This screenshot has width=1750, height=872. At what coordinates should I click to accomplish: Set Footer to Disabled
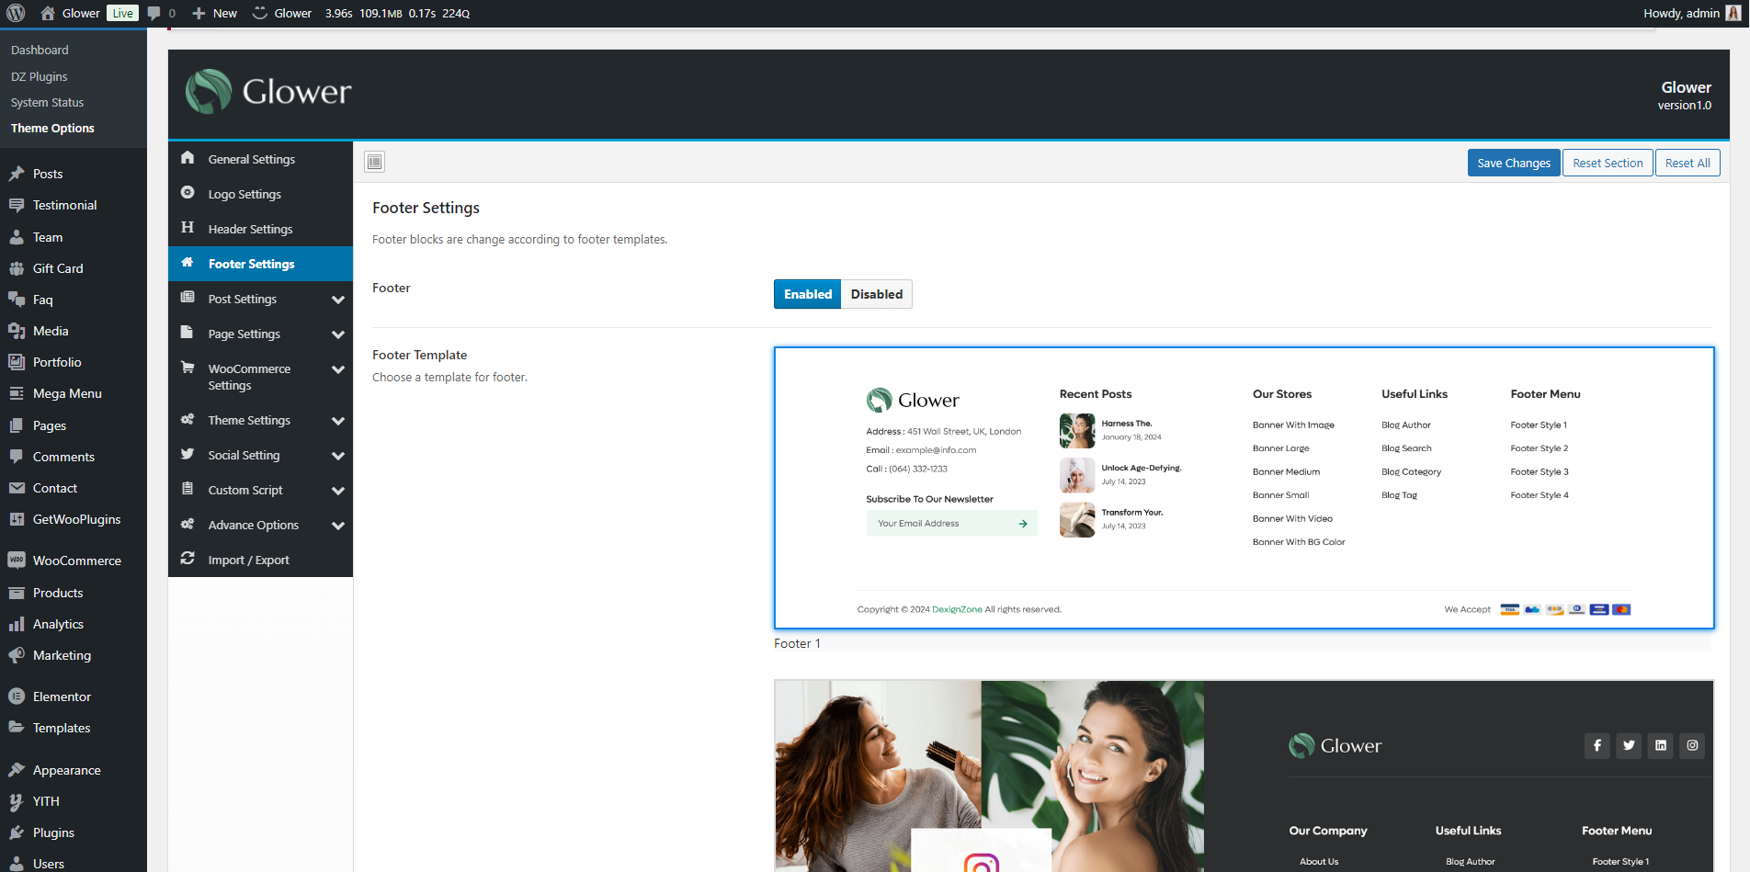tap(876, 294)
